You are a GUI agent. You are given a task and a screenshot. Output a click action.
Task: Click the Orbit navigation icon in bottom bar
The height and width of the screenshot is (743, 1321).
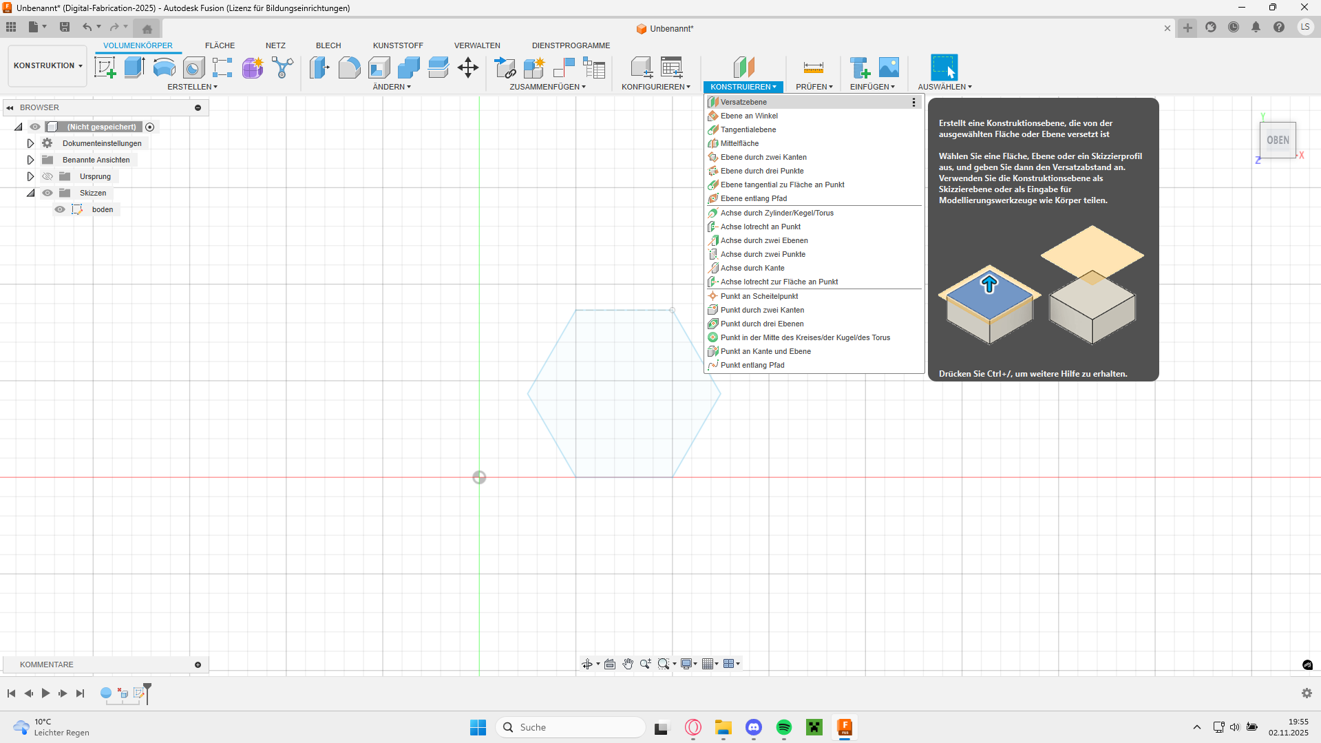click(586, 664)
